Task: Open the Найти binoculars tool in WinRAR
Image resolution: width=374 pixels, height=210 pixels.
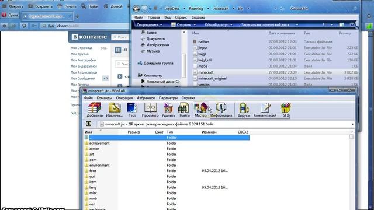Action: (184, 110)
